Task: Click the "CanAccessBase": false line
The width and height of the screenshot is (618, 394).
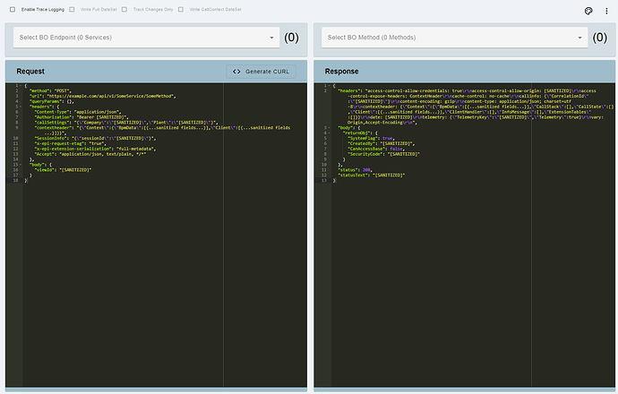Action: pos(376,149)
